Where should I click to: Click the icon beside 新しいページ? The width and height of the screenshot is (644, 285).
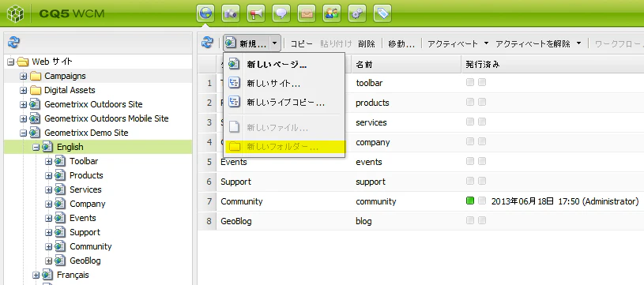[x=234, y=64]
